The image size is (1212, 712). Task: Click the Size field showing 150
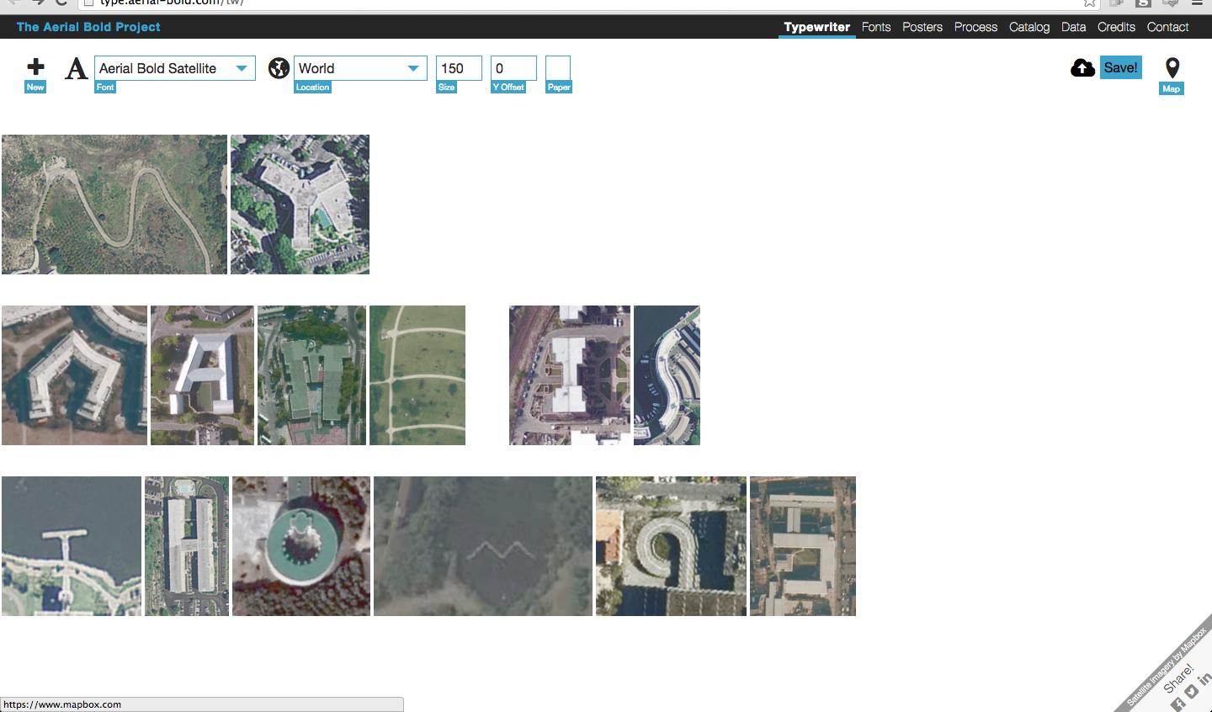tap(459, 68)
